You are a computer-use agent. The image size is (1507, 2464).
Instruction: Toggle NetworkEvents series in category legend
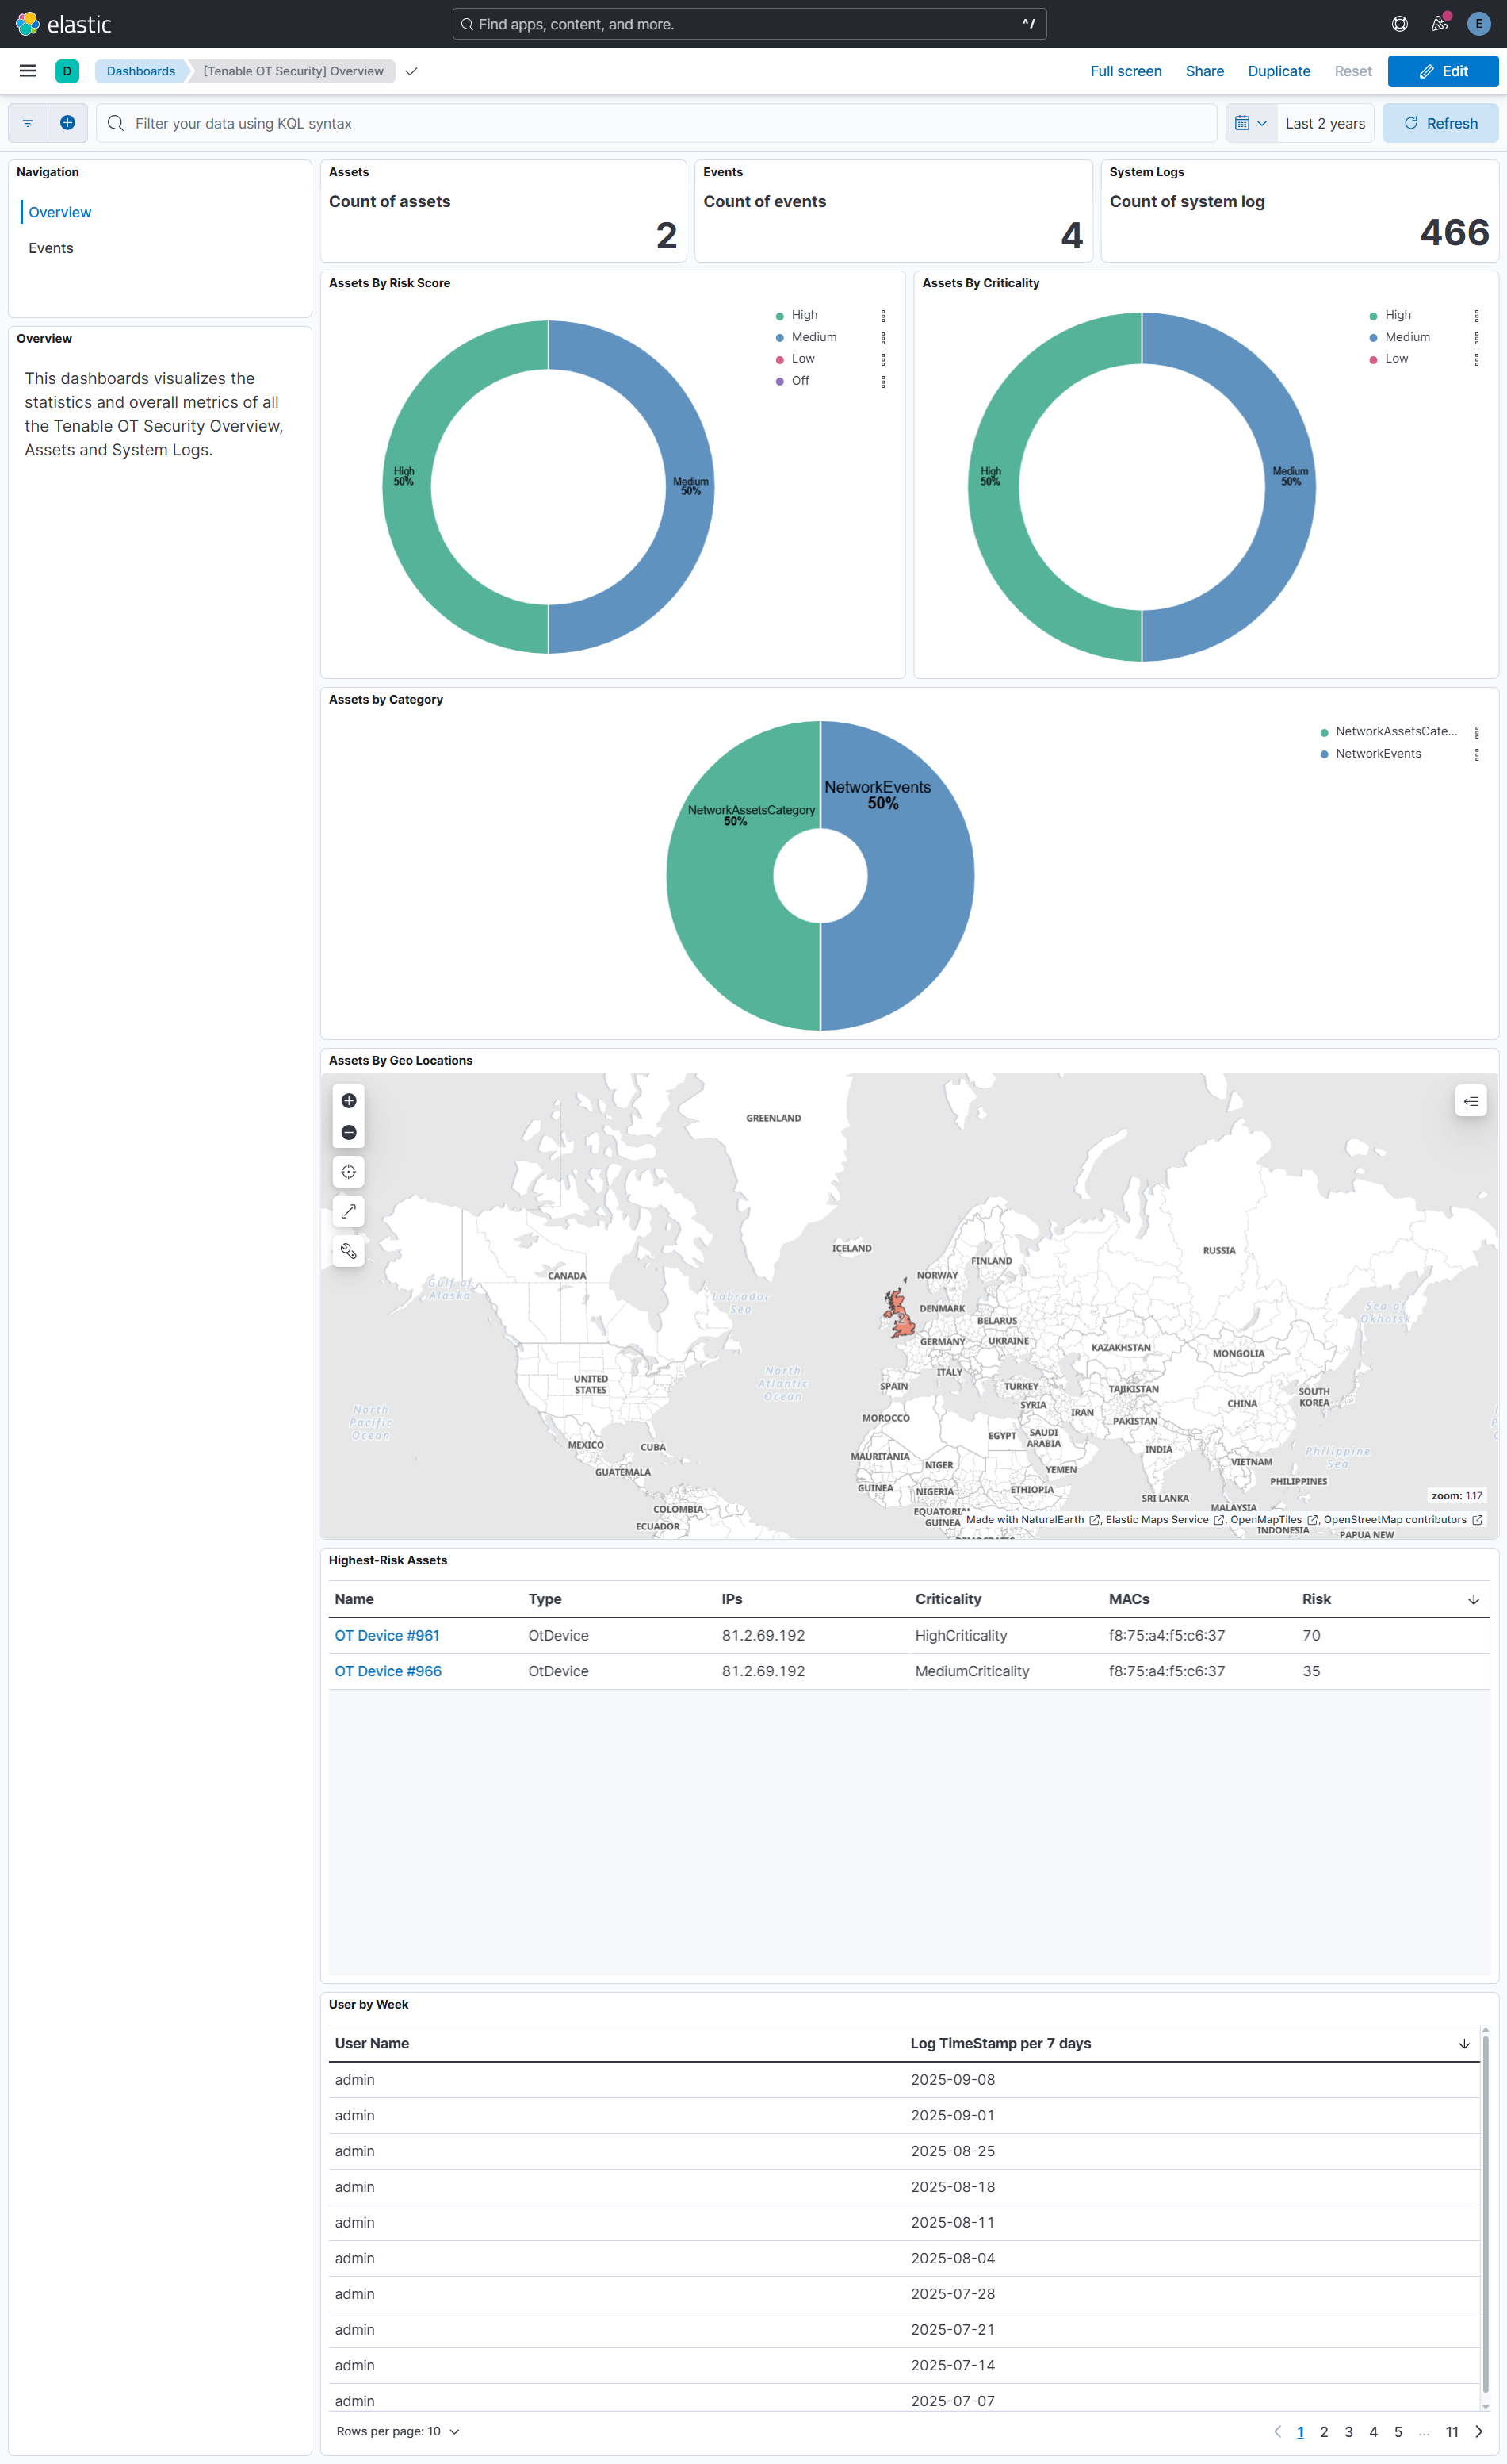coord(1377,754)
